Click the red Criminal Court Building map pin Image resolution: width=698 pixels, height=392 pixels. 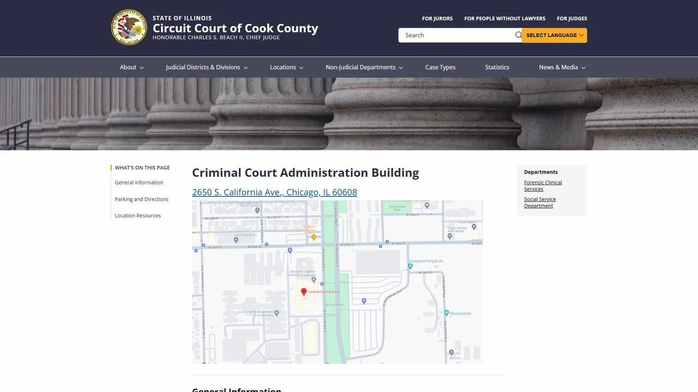tap(304, 292)
